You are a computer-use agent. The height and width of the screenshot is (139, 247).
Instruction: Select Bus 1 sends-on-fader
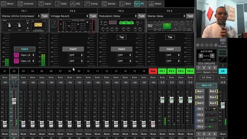pyautogui.click(x=200, y=91)
